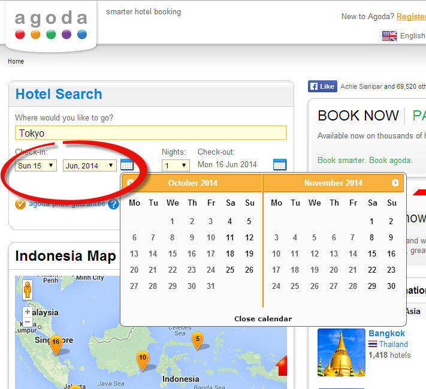Click October 2014 calendar header
426x389 pixels.
[x=192, y=183]
